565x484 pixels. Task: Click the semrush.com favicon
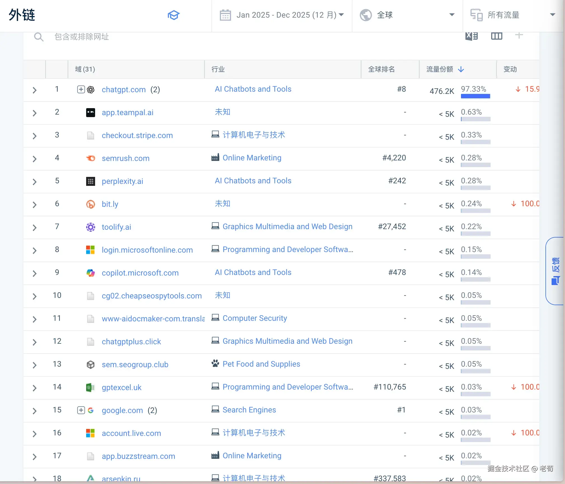[91, 158]
